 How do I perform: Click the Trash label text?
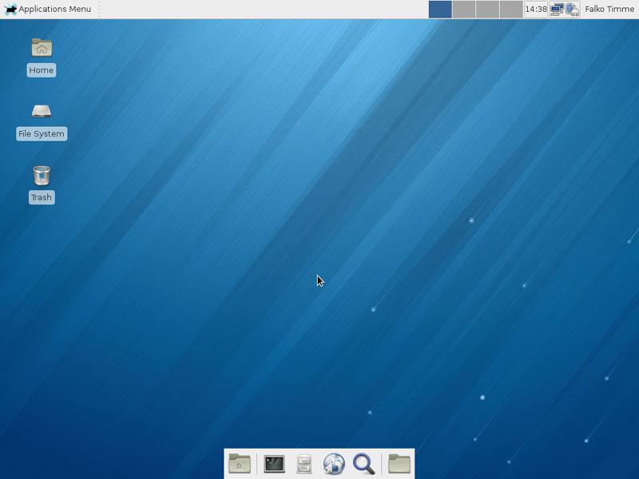point(42,197)
